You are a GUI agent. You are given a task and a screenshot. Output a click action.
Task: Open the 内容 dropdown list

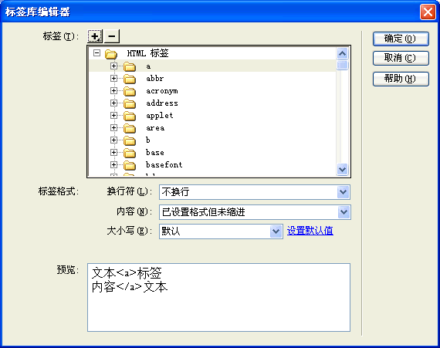point(344,212)
